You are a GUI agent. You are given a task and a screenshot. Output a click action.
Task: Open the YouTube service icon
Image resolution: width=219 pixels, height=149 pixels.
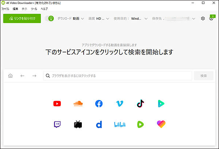click(x=57, y=104)
